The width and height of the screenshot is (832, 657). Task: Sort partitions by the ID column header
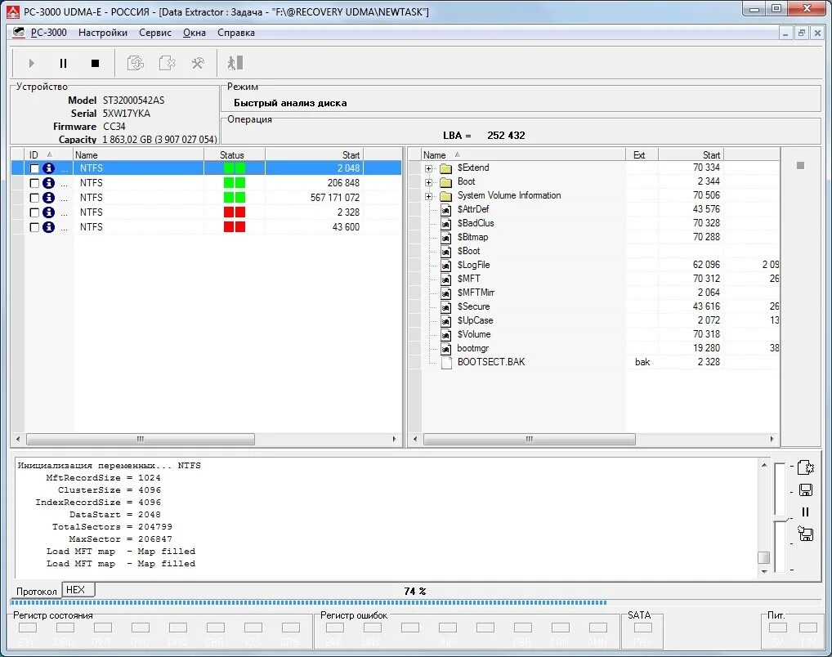[x=49, y=155]
